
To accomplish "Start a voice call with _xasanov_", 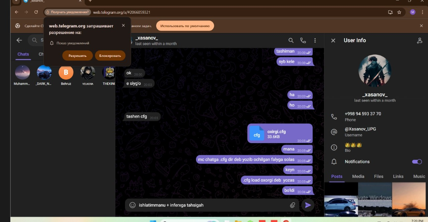I will tap(303, 40).
